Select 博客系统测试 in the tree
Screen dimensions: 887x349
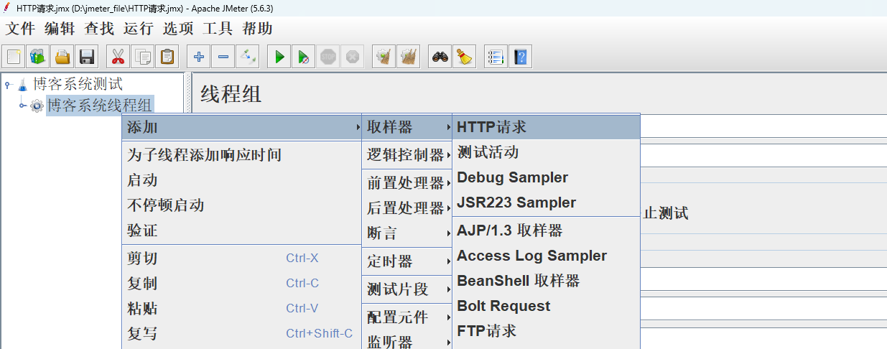tap(78, 84)
